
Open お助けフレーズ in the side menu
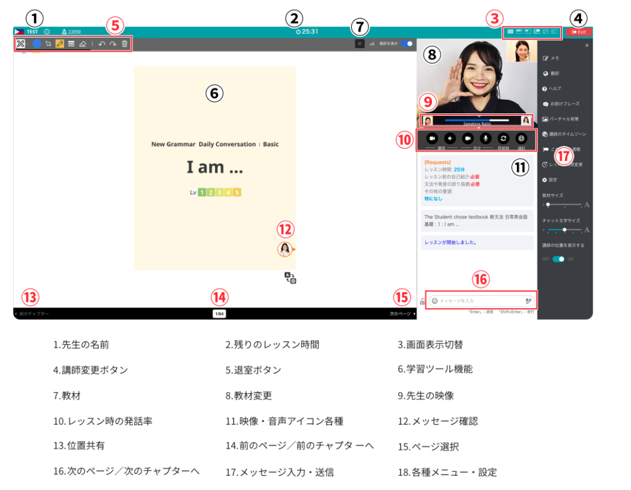pos(561,104)
